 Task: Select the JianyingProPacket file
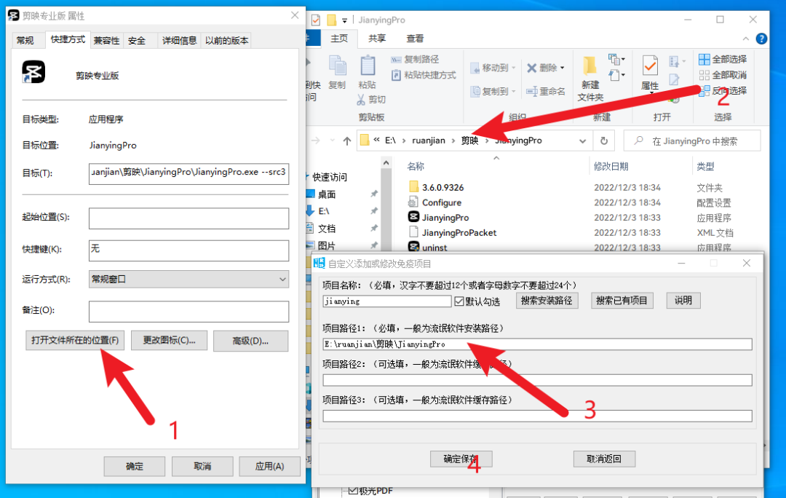click(x=458, y=233)
